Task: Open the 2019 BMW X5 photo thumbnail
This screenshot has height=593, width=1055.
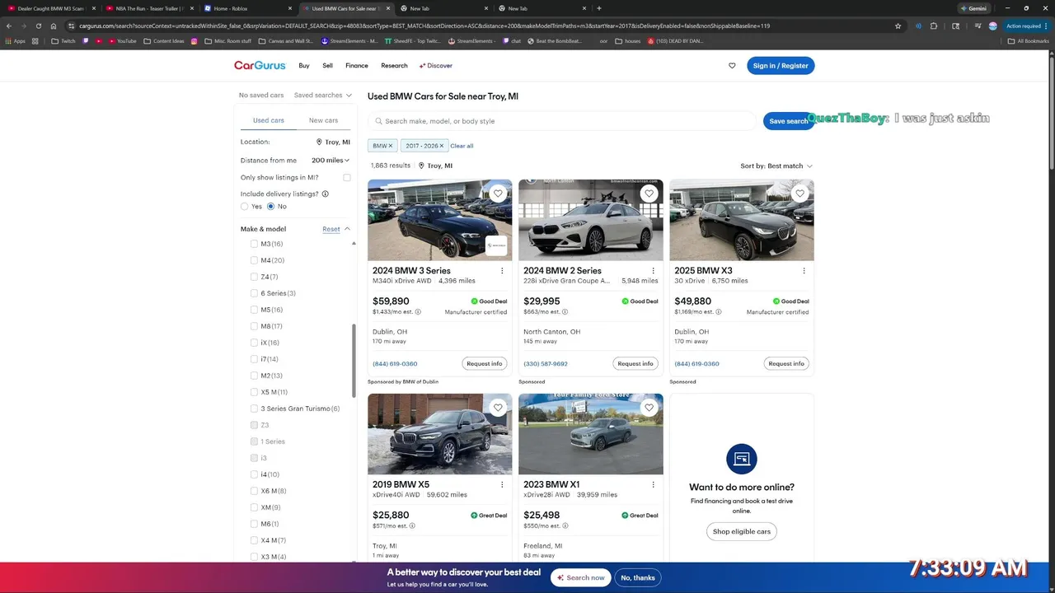Action: point(440,434)
